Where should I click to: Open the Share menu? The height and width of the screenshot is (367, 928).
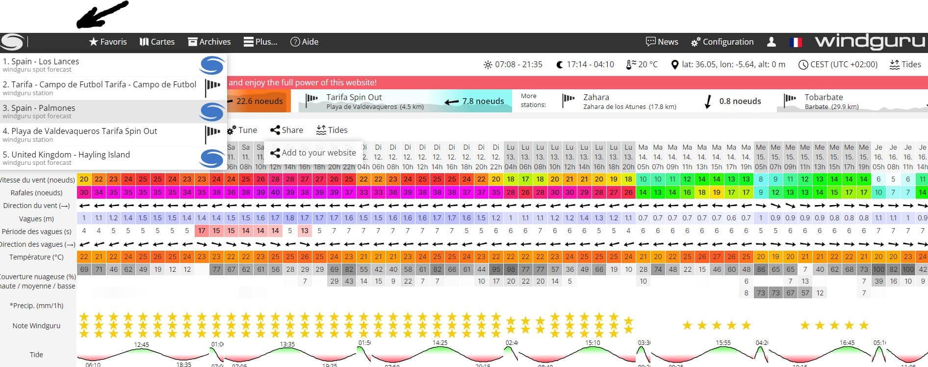[x=287, y=131]
